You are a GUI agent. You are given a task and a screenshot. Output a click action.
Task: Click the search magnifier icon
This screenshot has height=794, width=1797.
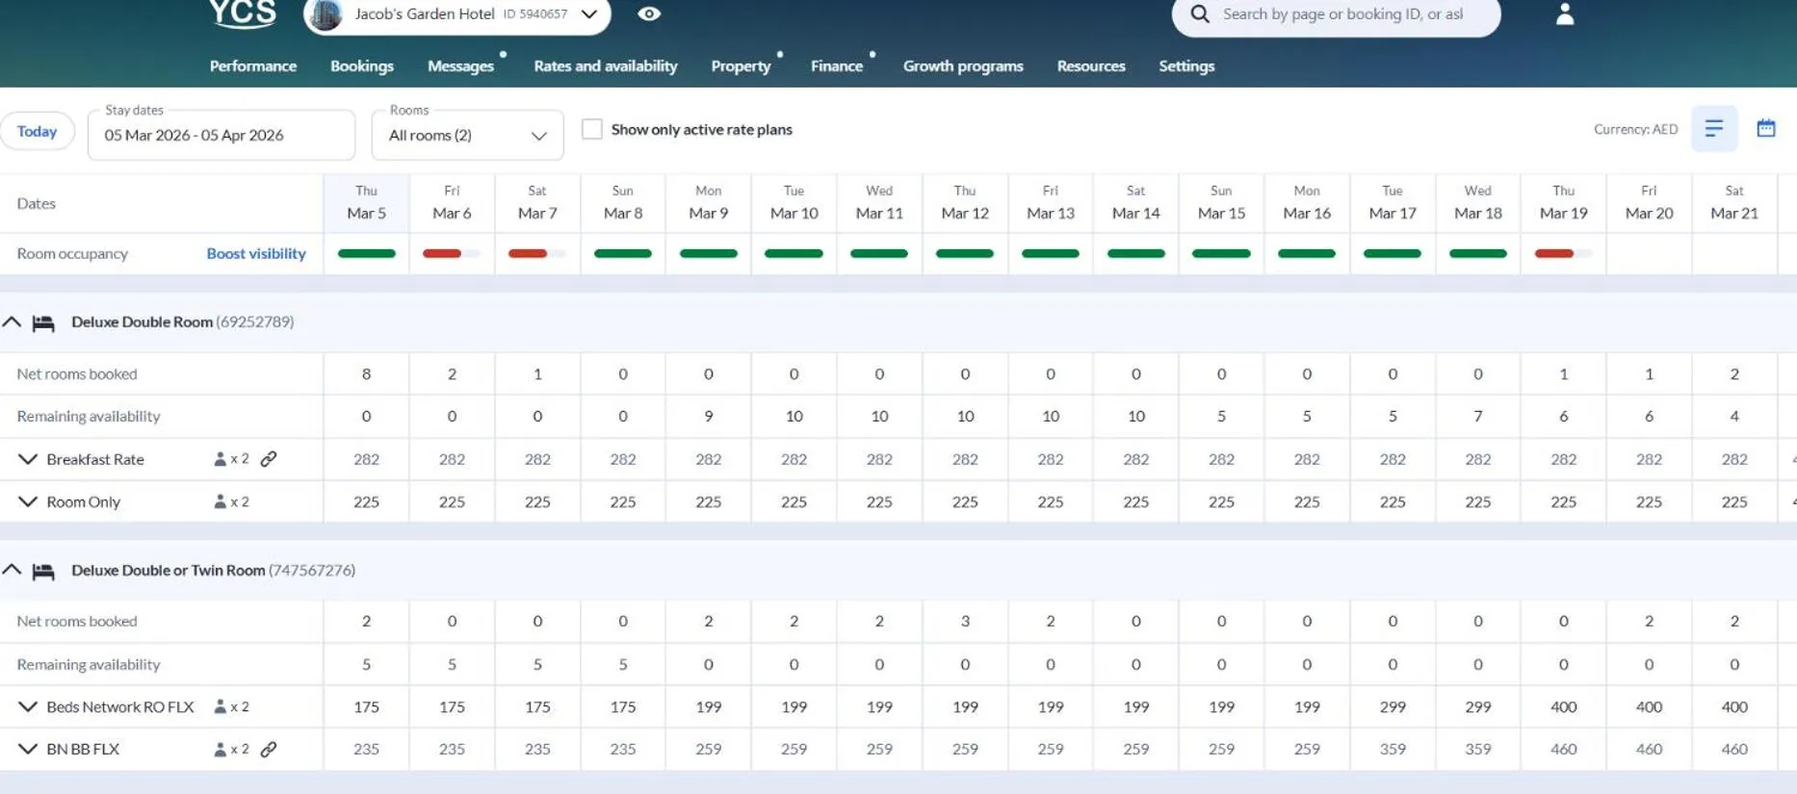pyautogui.click(x=1200, y=14)
